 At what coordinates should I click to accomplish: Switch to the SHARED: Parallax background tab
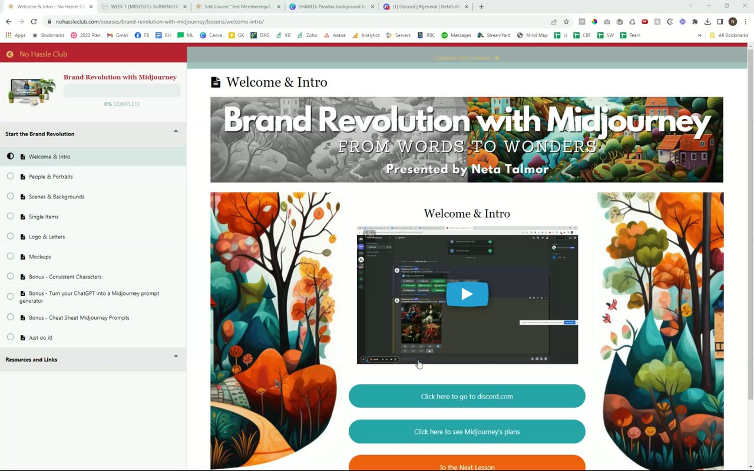click(333, 6)
